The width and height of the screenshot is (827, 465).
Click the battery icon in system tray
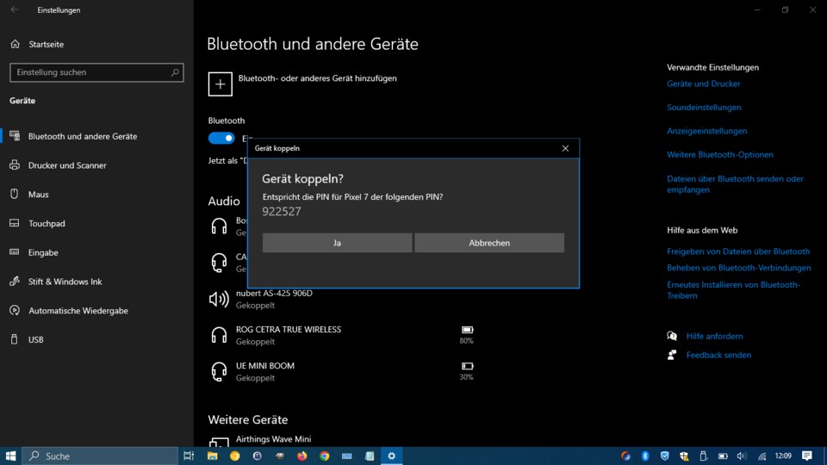[x=723, y=456]
